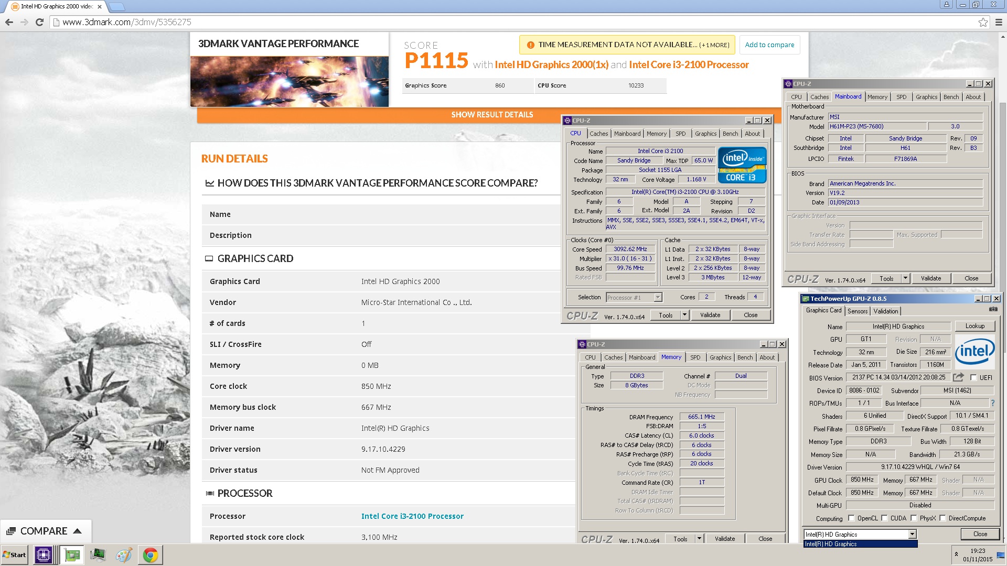Click the Intel logo in GPU-Z

(974, 351)
